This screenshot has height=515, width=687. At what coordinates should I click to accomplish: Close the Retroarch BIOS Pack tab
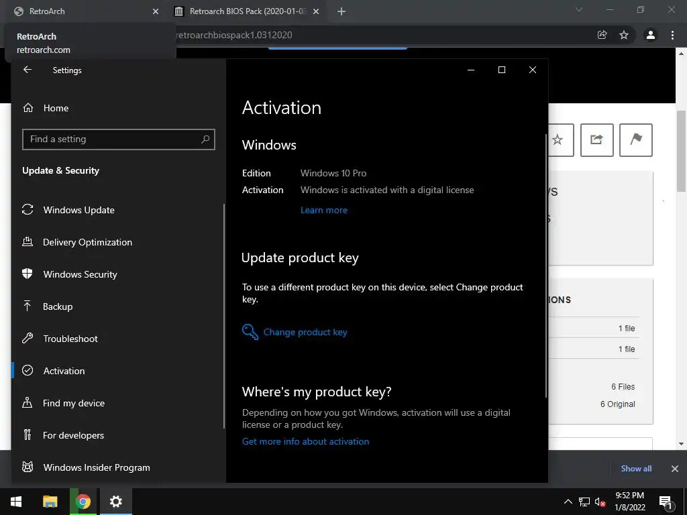(x=316, y=11)
